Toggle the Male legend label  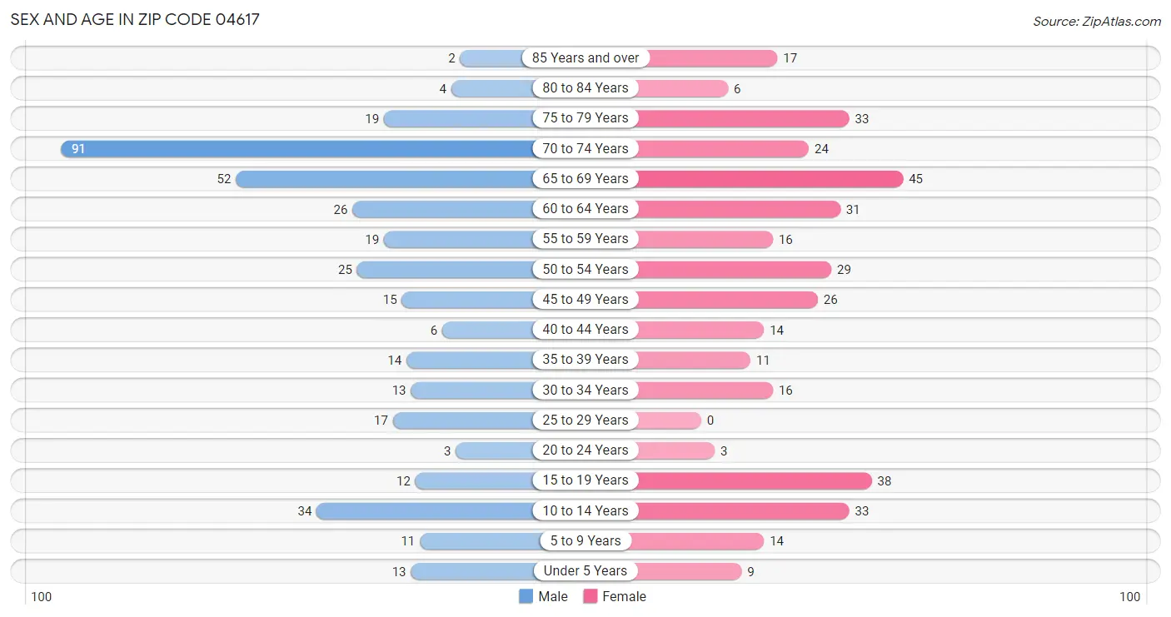[x=553, y=596]
